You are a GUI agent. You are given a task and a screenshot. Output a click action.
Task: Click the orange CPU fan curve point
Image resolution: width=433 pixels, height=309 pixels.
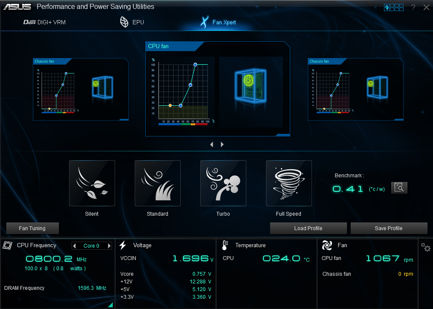170,105
